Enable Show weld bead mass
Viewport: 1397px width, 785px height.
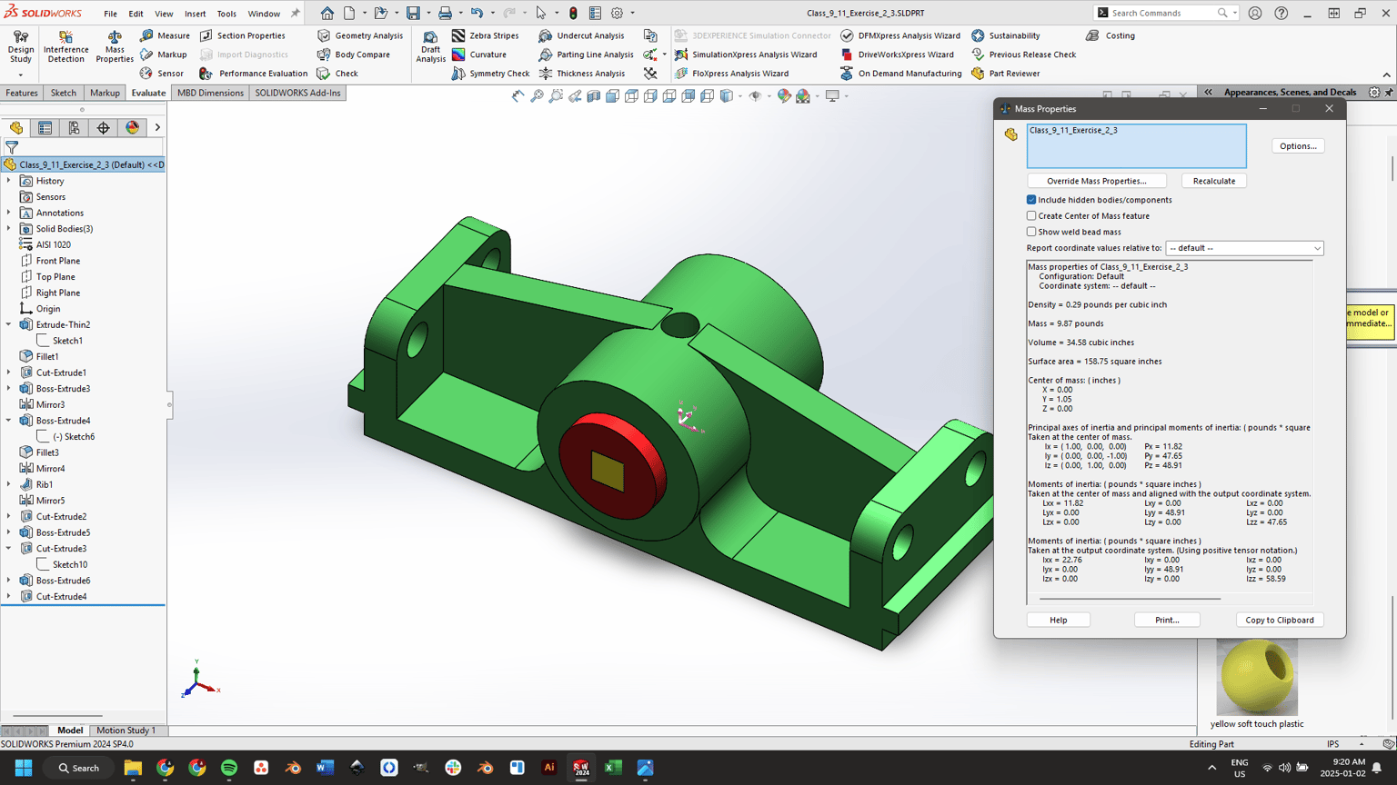1031,232
